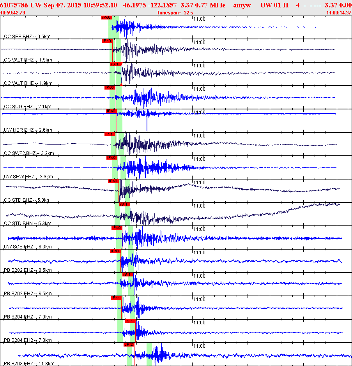This screenshot has width=352, height=366.
Task: Click the 'UW SHW EHZ -- 3.9km' station label
Action: click(x=28, y=176)
